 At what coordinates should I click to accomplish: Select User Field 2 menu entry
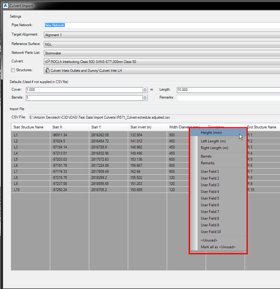coord(219,178)
